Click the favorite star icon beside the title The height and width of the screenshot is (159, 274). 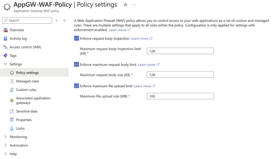point(125,5)
